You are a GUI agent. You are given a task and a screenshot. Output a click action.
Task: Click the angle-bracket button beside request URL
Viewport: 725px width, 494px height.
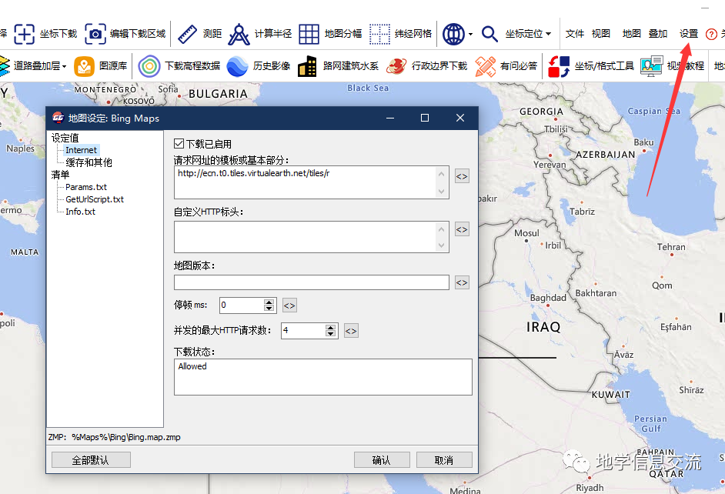462,176
